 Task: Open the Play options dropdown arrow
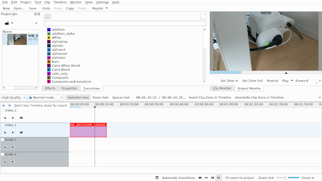tap(292, 80)
